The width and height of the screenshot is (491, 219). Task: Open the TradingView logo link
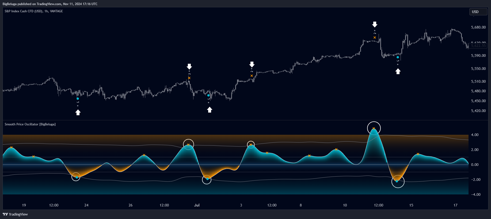point(15,214)
